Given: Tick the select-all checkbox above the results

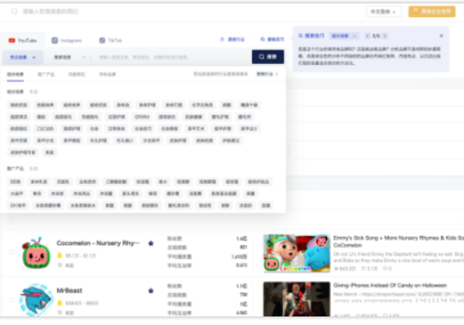Looking at the screenshot, I should tap(12, 220).
